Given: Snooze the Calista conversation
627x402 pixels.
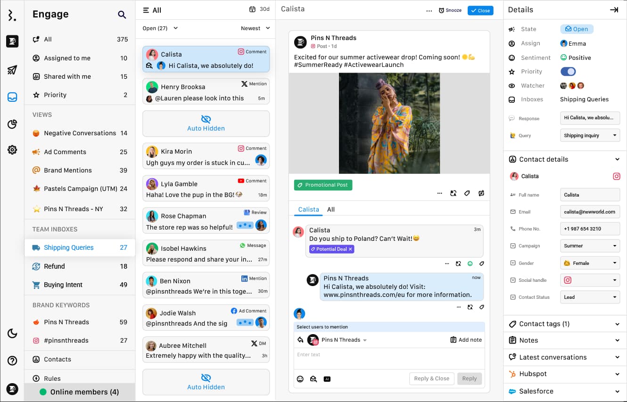Looking at the screenshot, I should click(x=450, y=10).
